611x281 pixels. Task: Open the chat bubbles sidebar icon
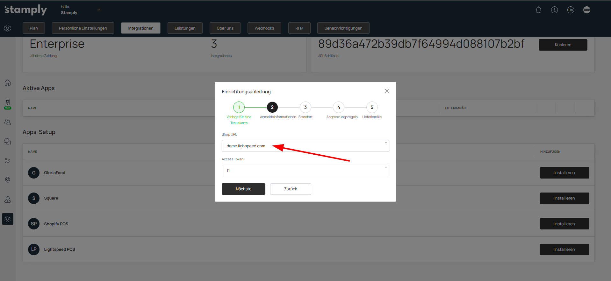point(8,141)
